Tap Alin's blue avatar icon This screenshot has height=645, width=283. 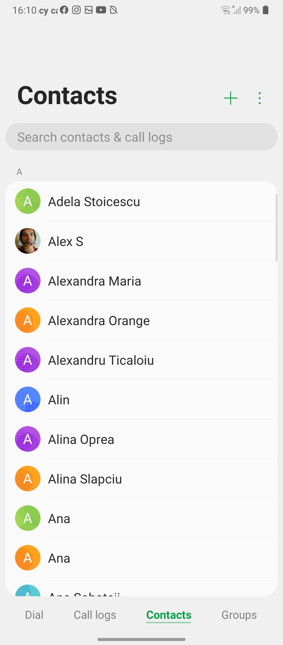tap(28, 399)
